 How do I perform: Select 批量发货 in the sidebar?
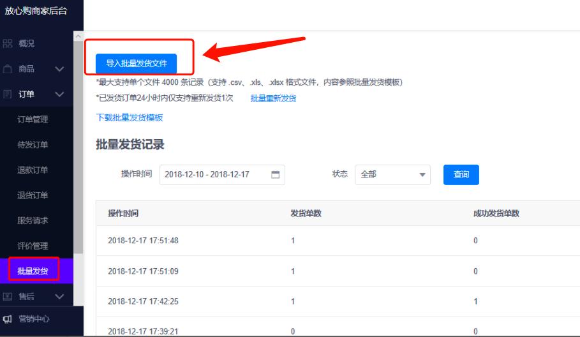33,271
